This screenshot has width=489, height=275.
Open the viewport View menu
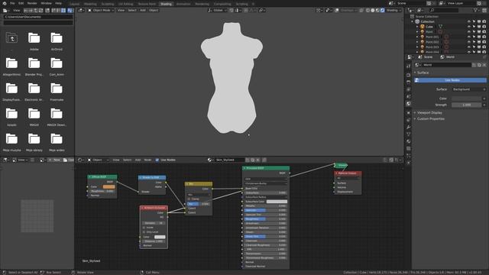(121, 10)
